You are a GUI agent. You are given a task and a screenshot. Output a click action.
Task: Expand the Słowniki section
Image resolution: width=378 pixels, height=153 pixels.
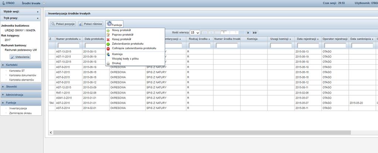[x=21, y=86]
